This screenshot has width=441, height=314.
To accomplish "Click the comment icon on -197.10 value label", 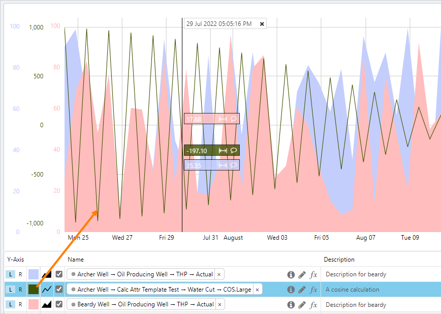I will coord(234,151).
